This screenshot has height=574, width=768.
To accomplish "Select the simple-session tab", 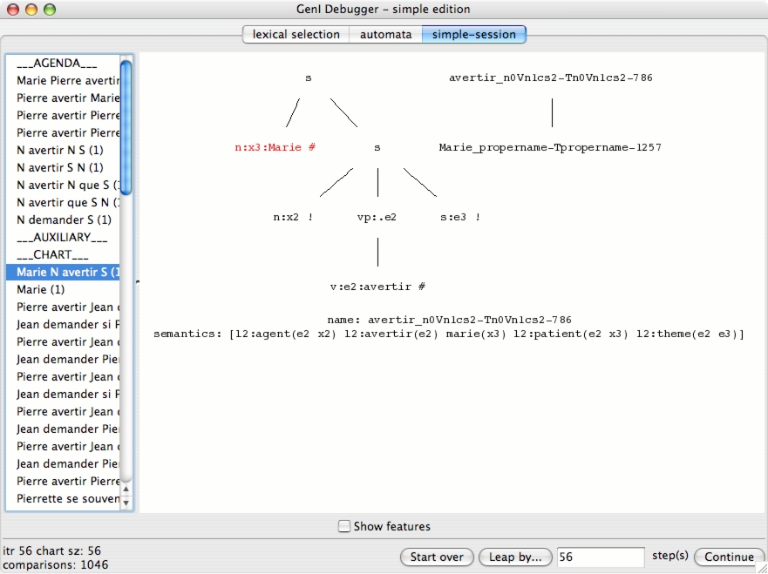I will pos(474,34).
